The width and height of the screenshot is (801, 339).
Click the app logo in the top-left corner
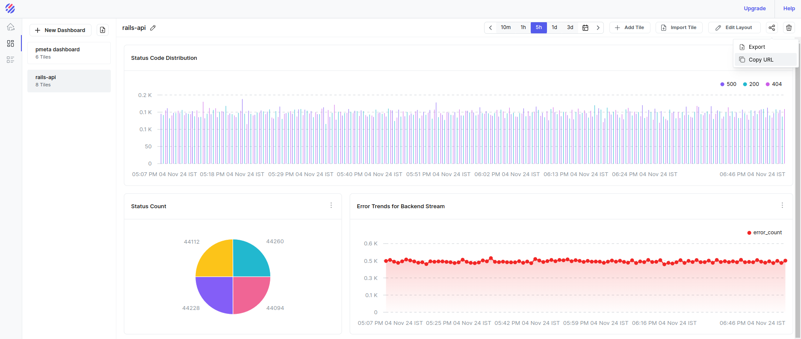(10, 9)
